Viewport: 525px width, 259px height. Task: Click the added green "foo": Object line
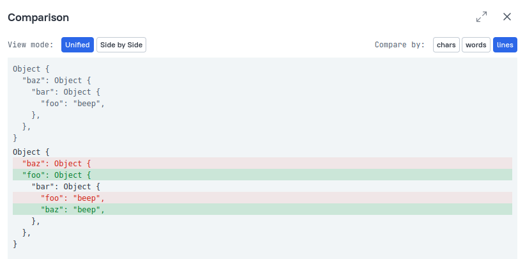[262, 175]
